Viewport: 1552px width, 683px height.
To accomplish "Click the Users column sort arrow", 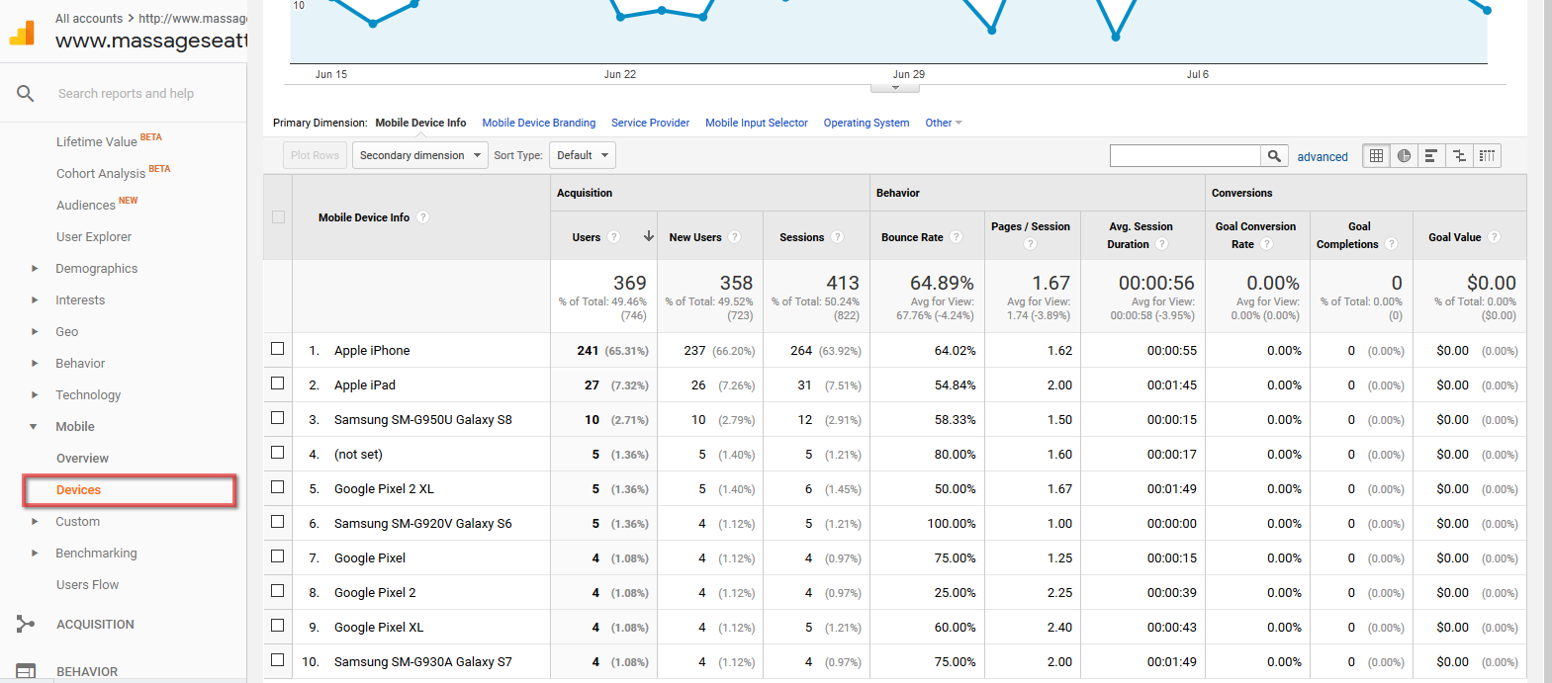I will (649, 236).
